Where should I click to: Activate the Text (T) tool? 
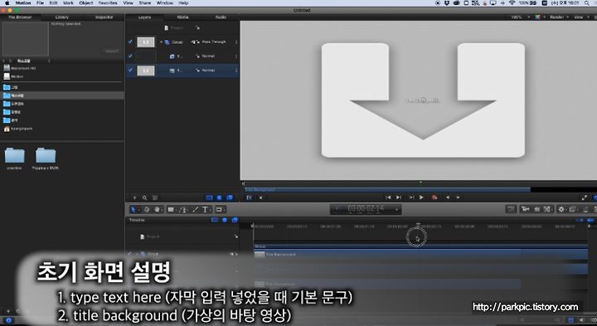(x=206, y=210)
